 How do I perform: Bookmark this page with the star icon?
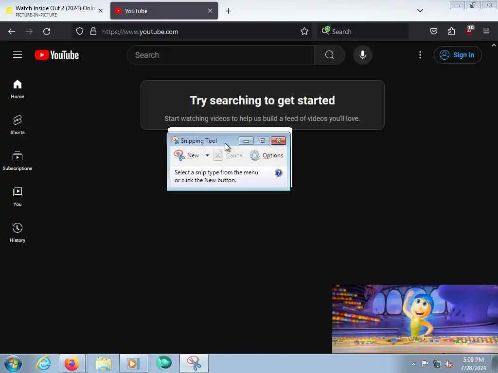[304, 32]
